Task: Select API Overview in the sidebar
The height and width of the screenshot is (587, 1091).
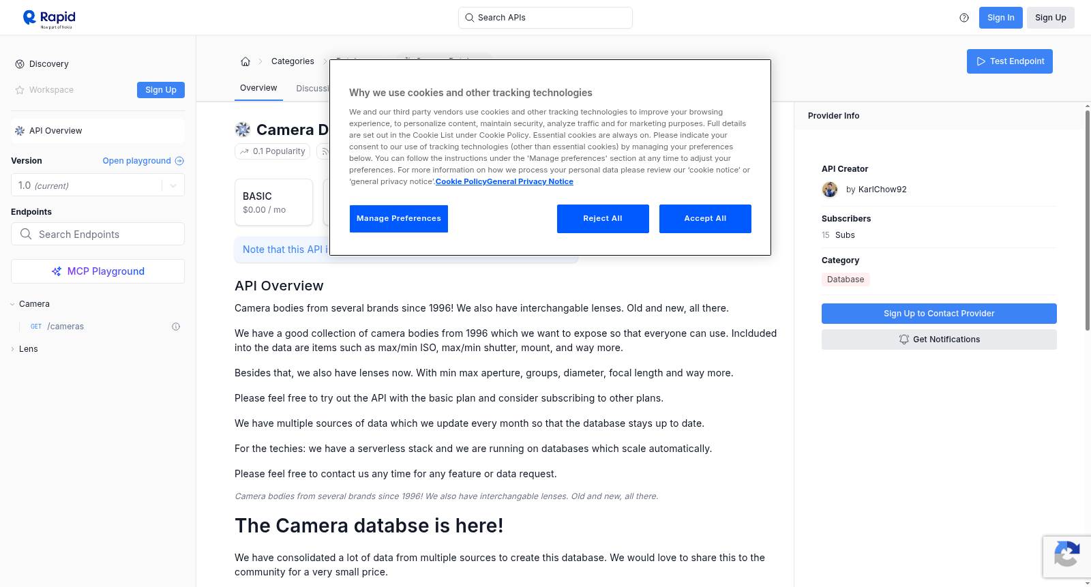Action: (98, 131)
